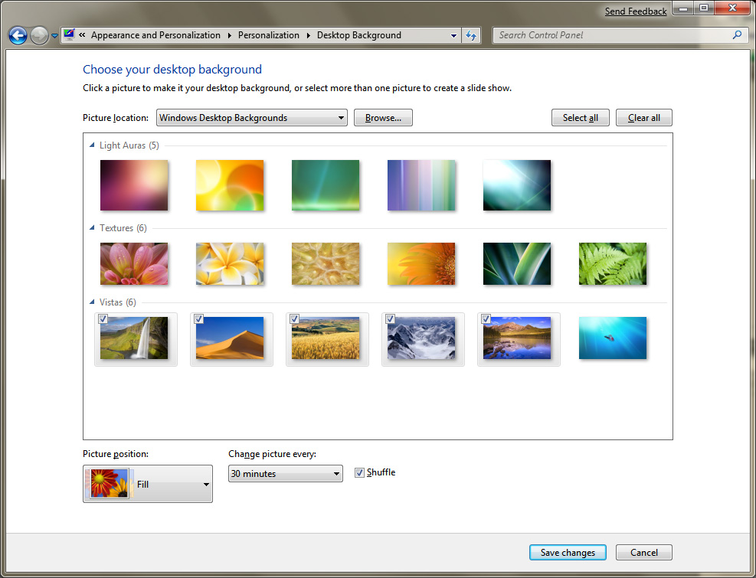Show hidden breadcrumb levels via double chevron
The height and width of the screenshot is (578, 756).
(x=82, y=34)
